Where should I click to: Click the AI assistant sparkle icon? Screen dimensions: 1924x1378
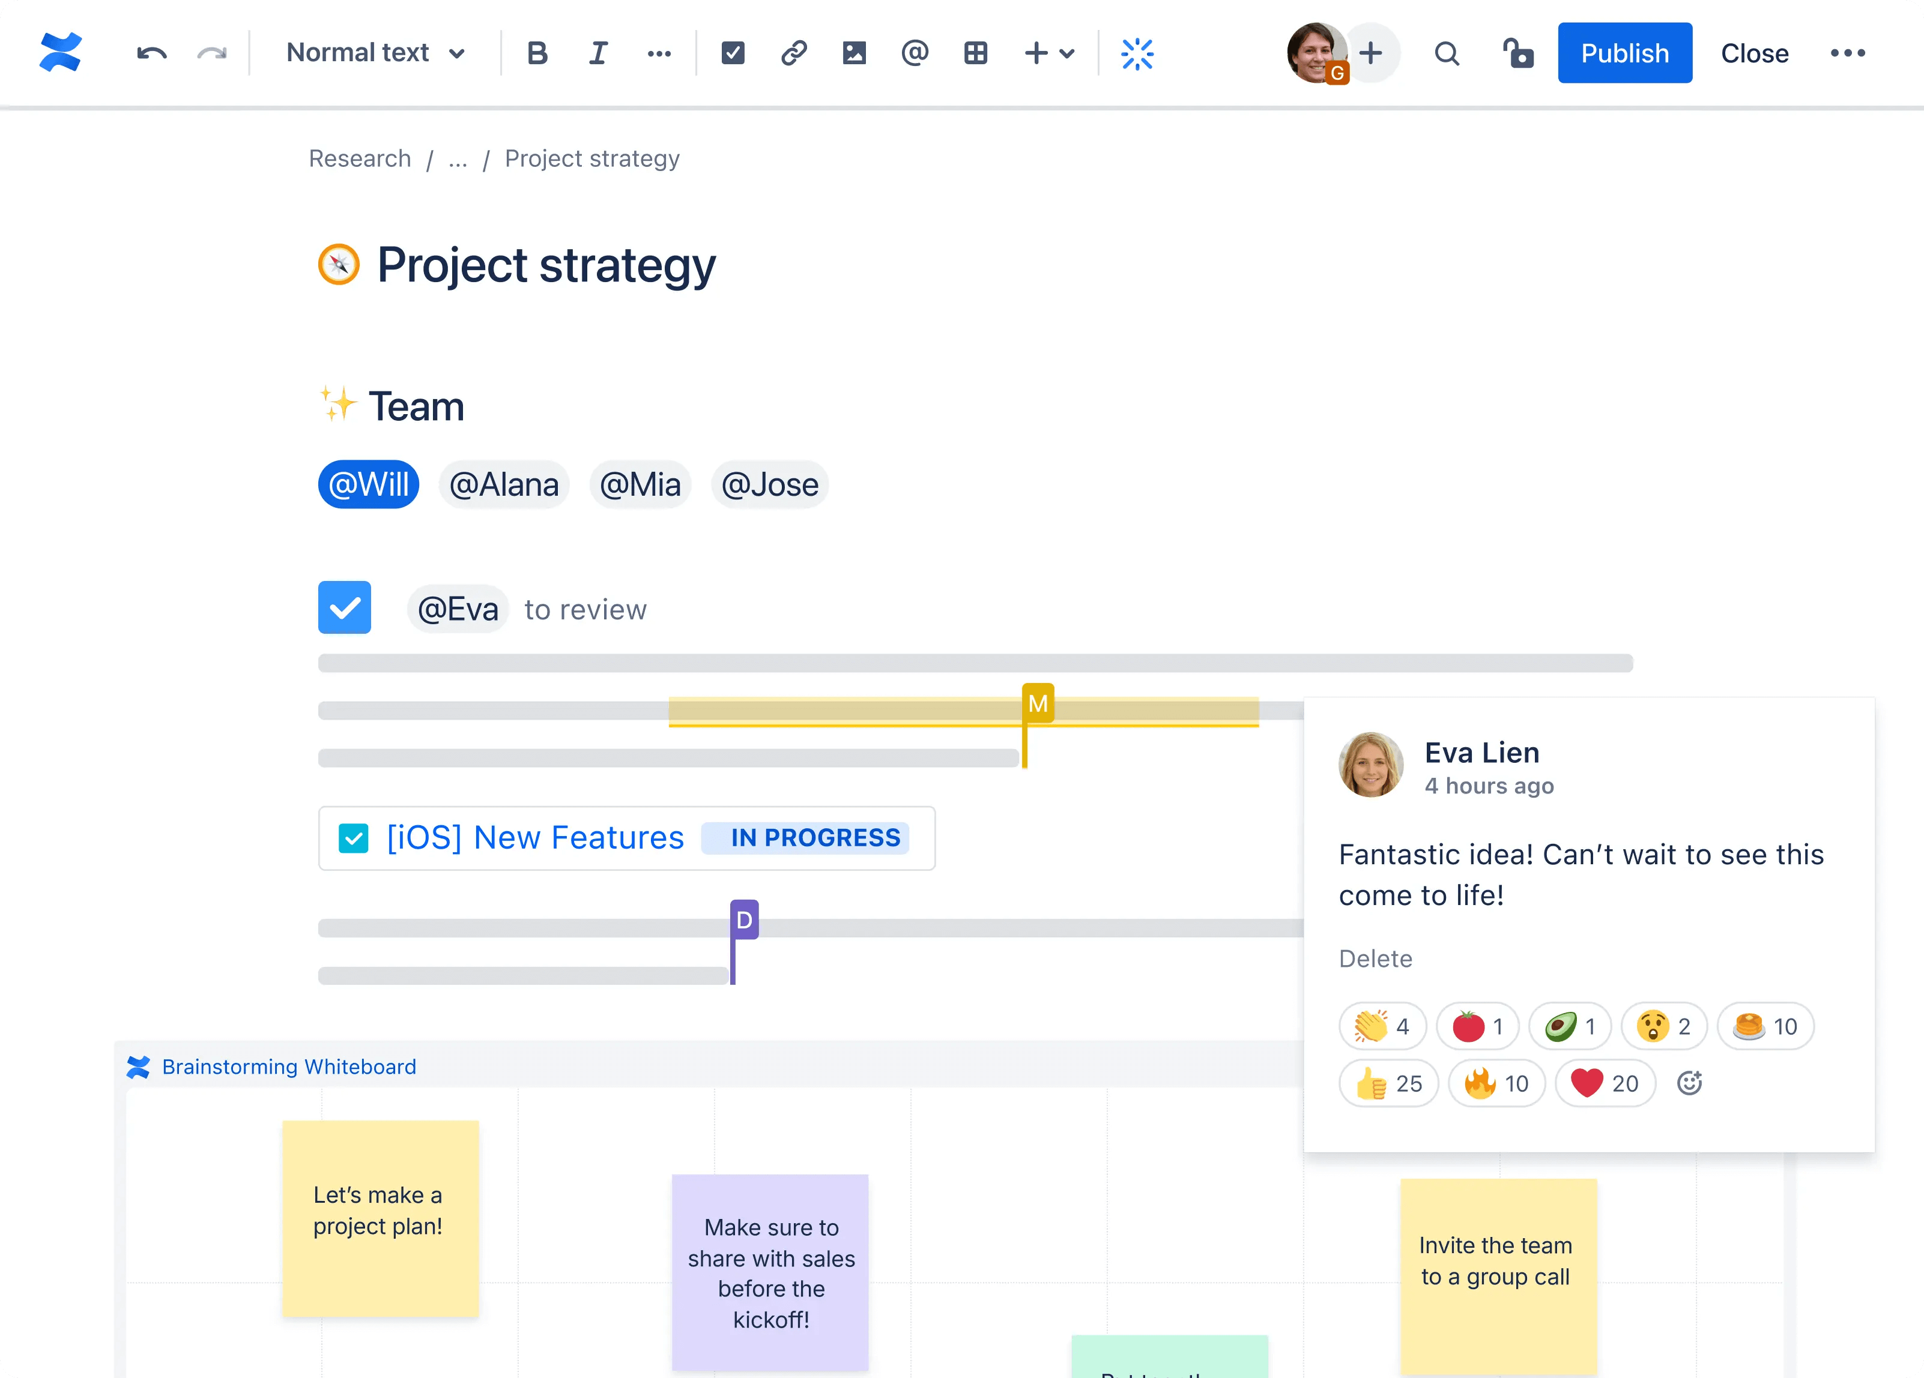[1137, 52]
